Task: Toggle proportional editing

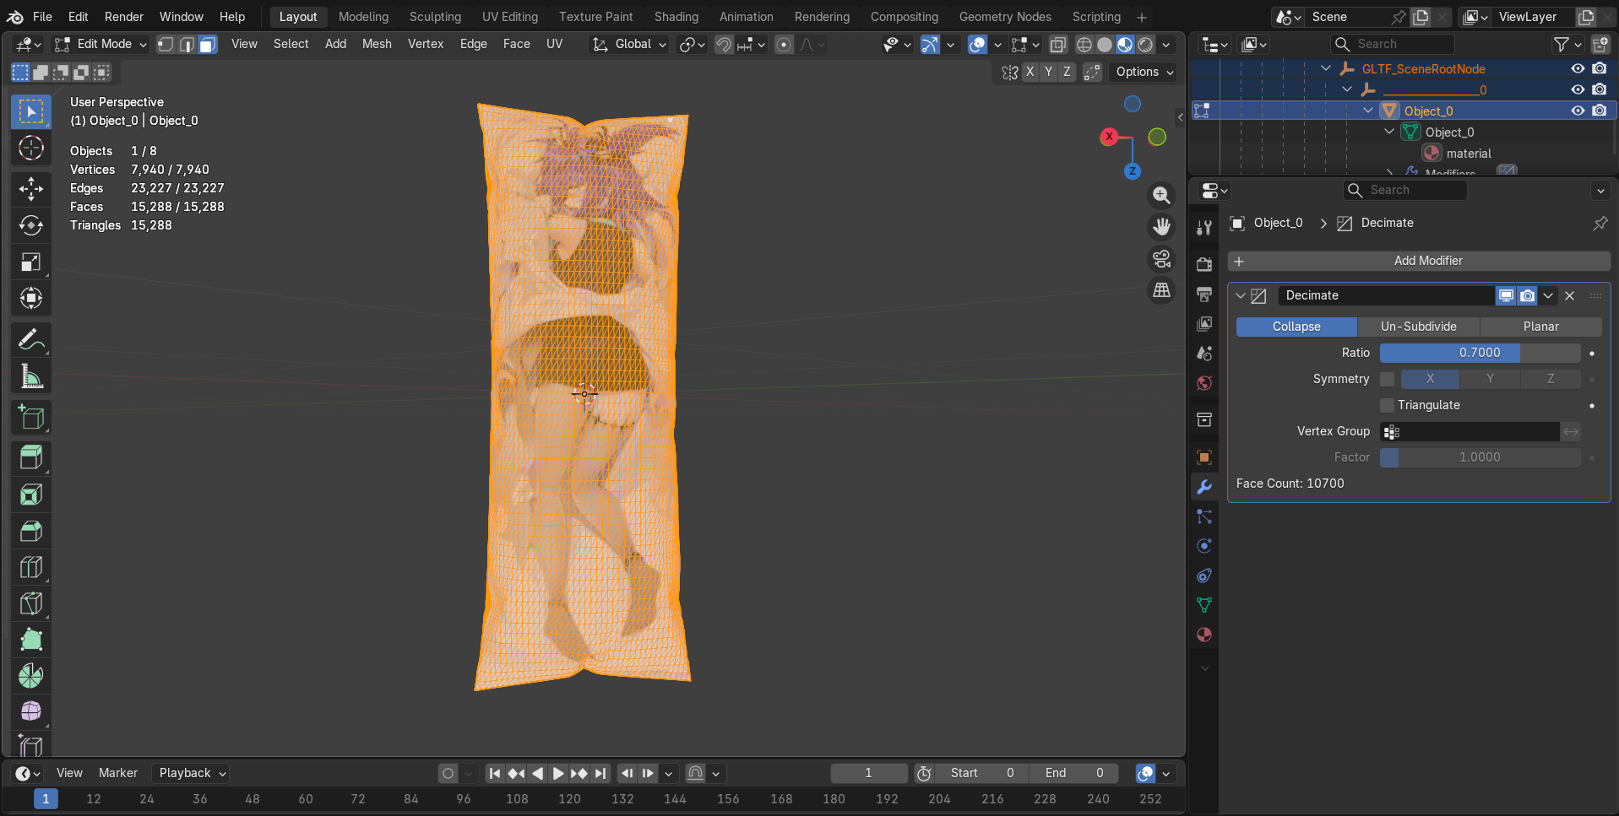Action: pyautogui.click(x=784, y=44)
